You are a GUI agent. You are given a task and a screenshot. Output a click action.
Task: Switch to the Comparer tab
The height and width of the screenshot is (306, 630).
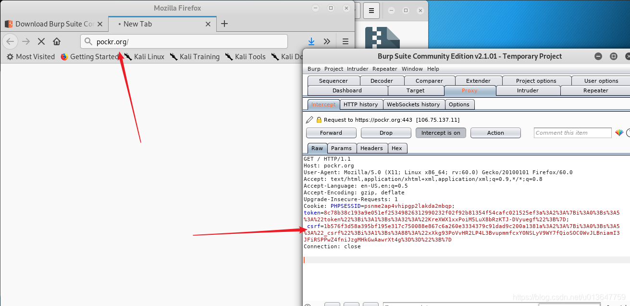(x=429, y=81)
